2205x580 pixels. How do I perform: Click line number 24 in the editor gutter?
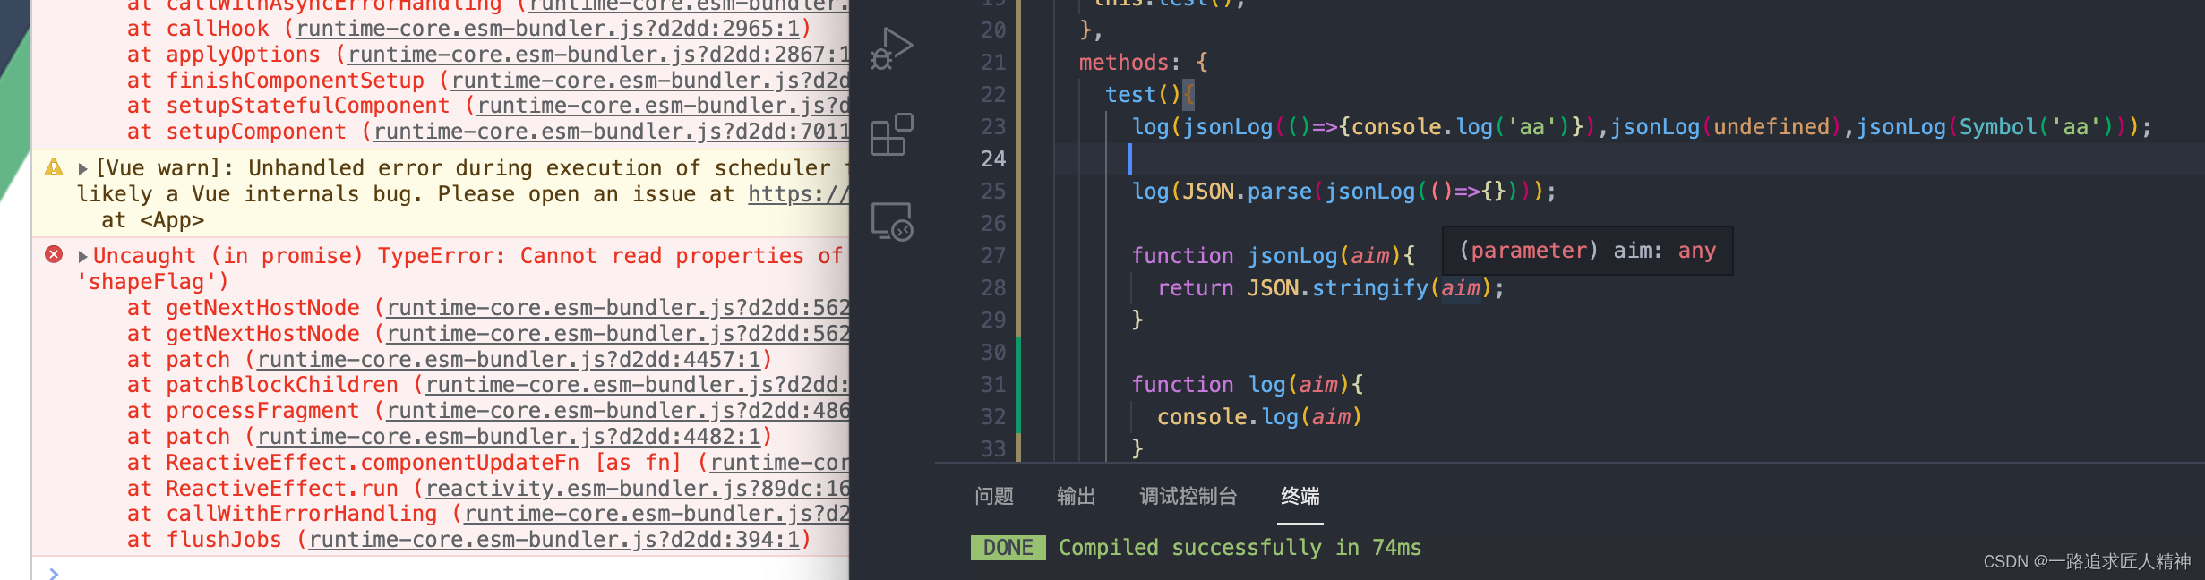993,158
